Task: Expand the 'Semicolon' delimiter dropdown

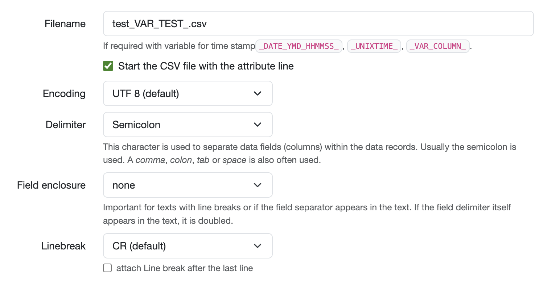Action: click(188, 125)
